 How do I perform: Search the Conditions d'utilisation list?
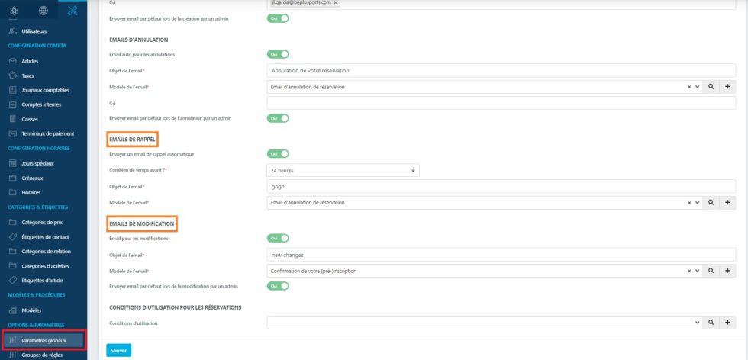pos(711,323)
